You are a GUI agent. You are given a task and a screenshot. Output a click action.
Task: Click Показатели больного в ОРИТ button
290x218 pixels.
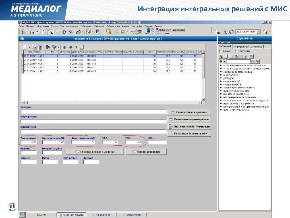pos(189,133)
